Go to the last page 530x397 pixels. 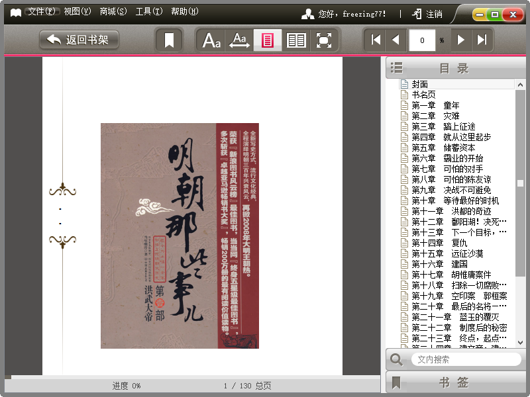point(482,40)
